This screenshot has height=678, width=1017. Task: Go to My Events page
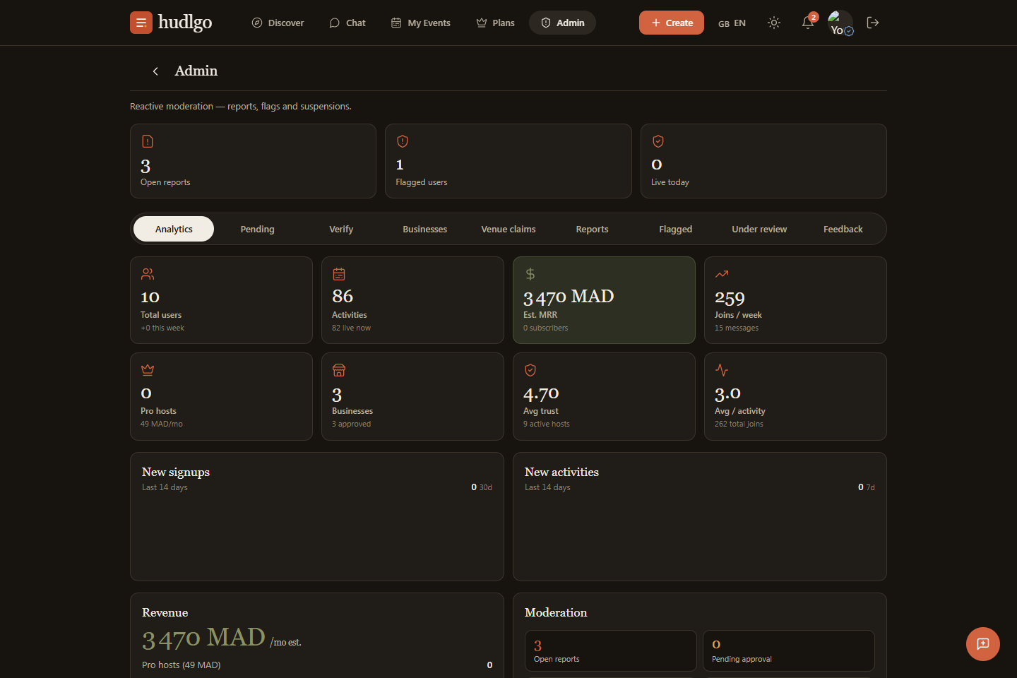coord(421,23)
